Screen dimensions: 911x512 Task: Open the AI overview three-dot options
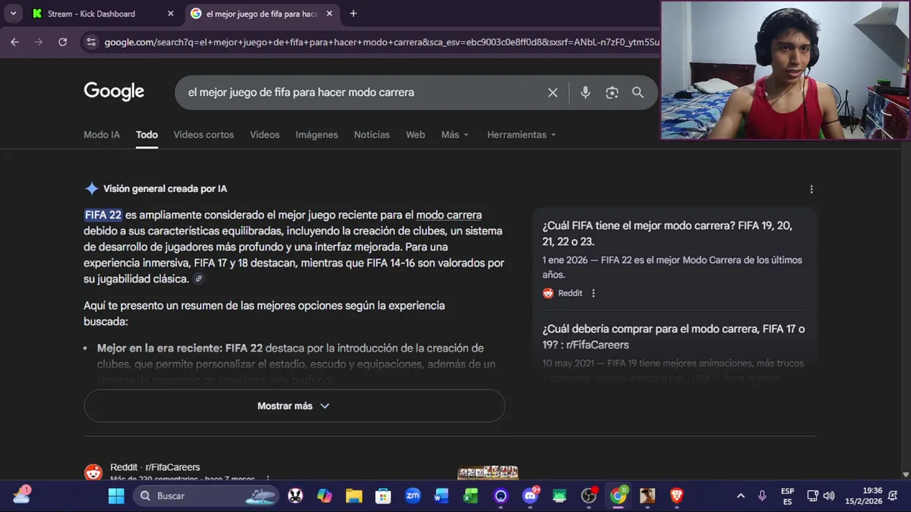pyautogui.click(x=811, y=189)
